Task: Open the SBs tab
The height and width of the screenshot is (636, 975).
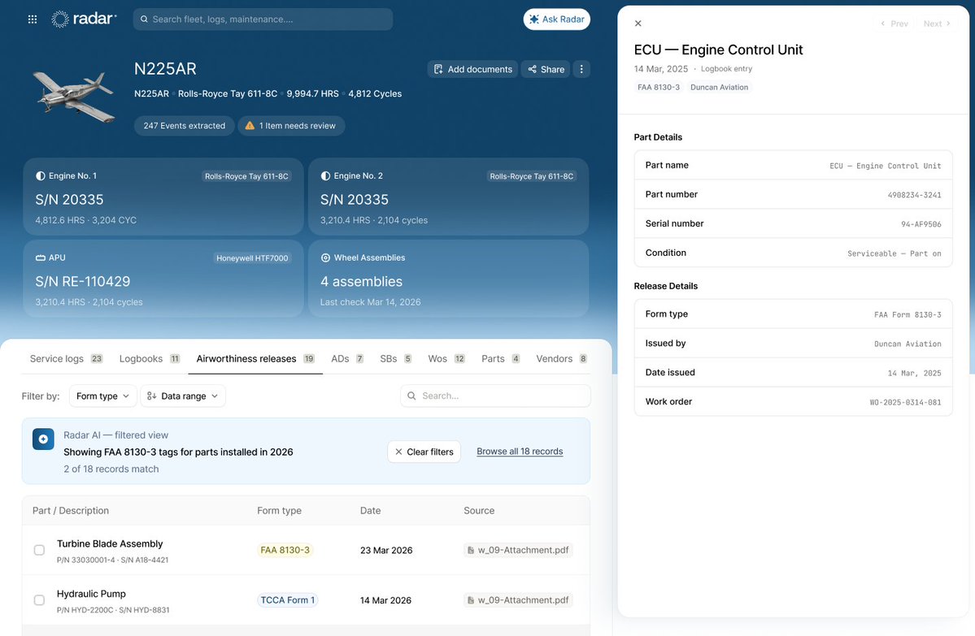Action: [395, 359]
